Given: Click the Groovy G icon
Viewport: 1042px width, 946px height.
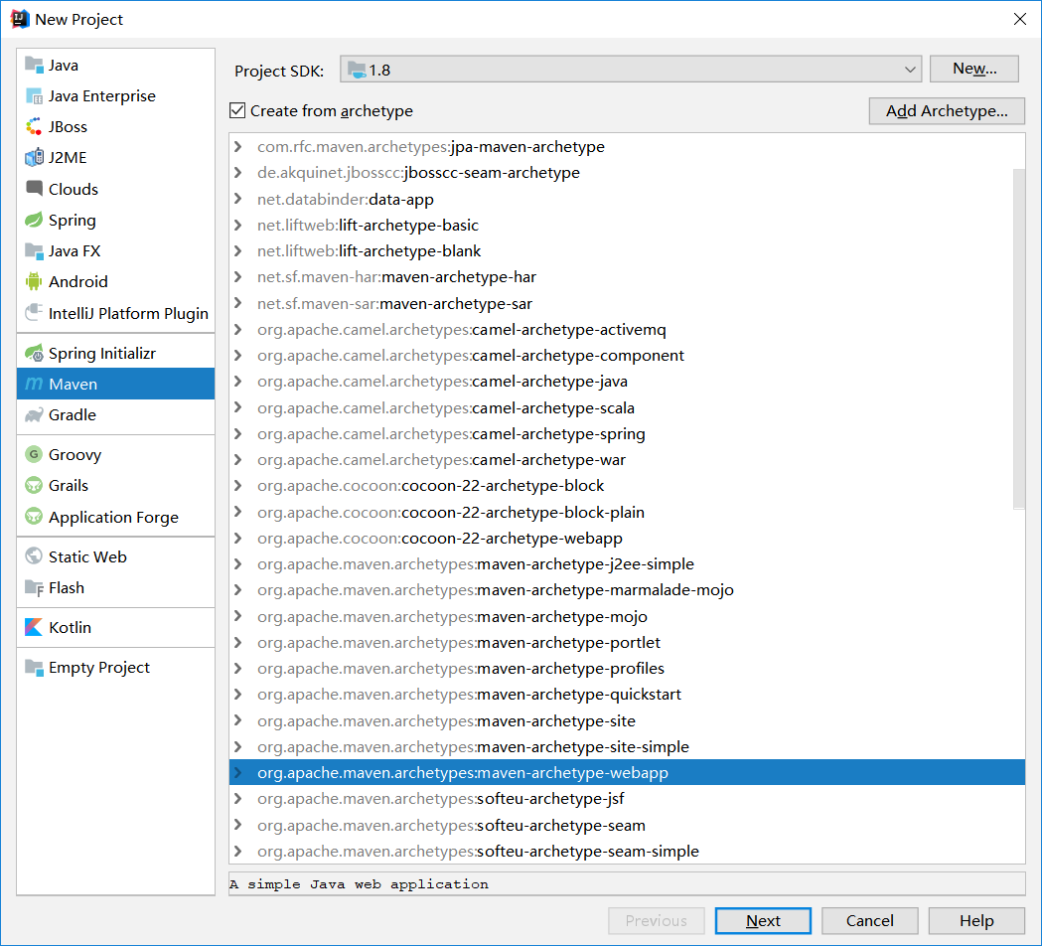Looking at the screenshot, I should click(x=34, y=455).
